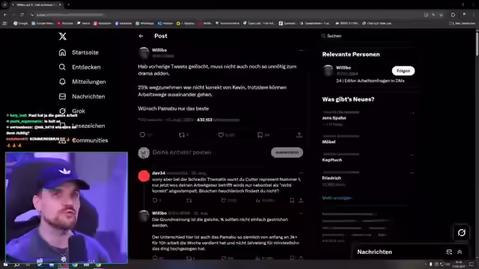Like dev34 comment
Image resolution: width=479 pixels, height=269 pixels.
[x=224, y=200]
